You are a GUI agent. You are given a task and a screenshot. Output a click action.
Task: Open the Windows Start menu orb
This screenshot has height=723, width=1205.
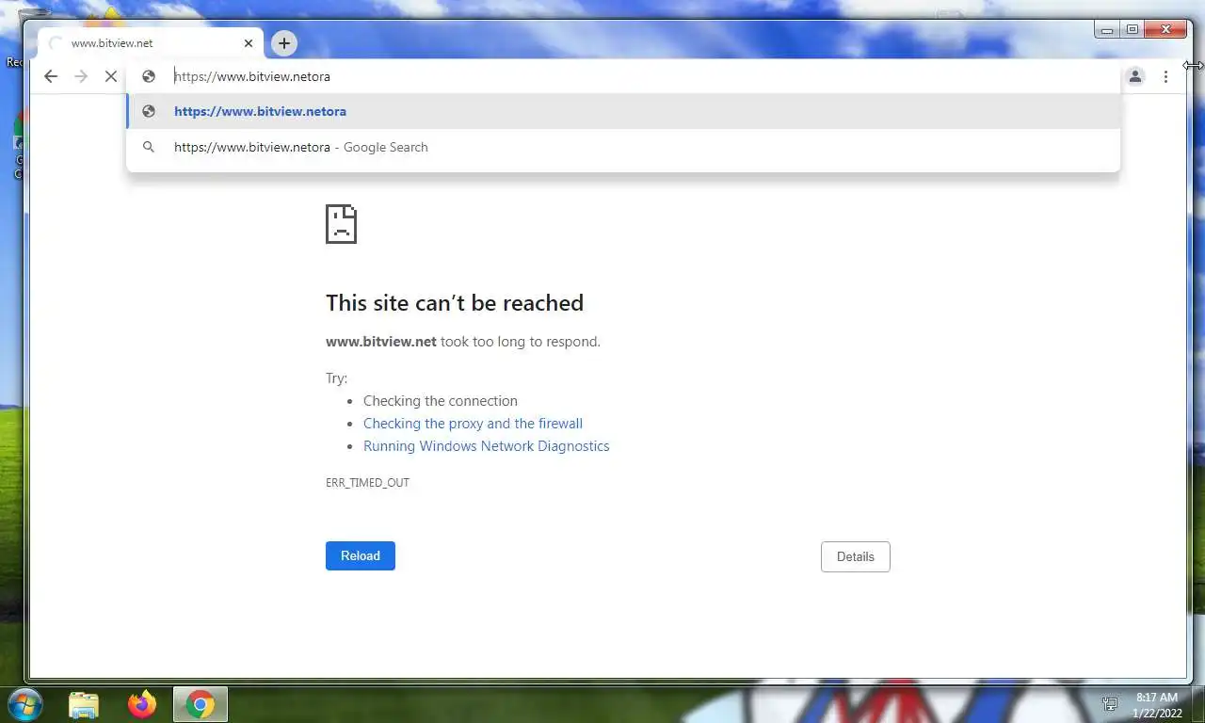coord(24,704)
